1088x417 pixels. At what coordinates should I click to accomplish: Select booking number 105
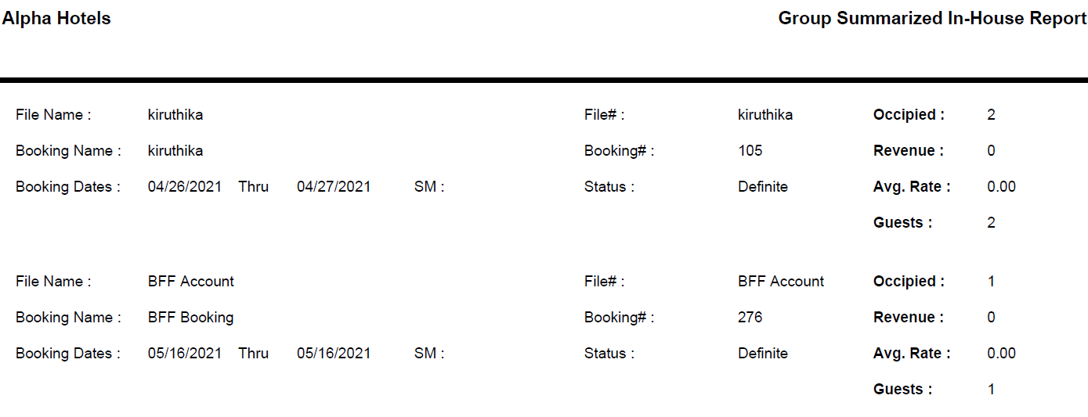coord(750,151)
